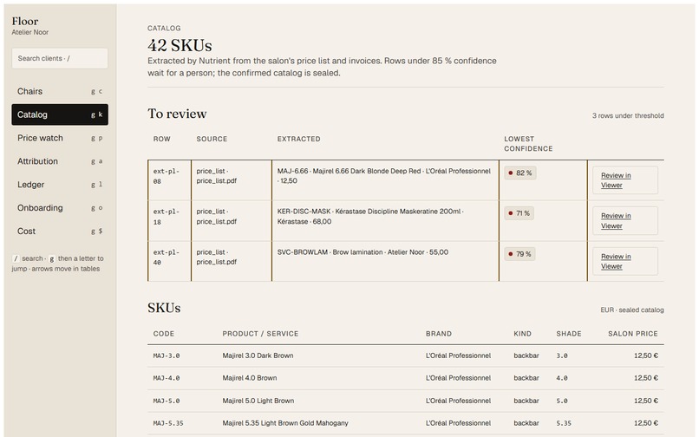Screen dimensions: 699x437
Task: Click the PRODUCT / SERVICE column header
Action: tap(260, 334)
